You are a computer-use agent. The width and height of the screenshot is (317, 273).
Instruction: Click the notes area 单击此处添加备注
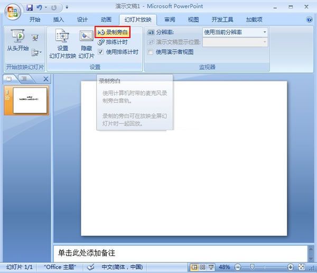(x=180, y=253)
